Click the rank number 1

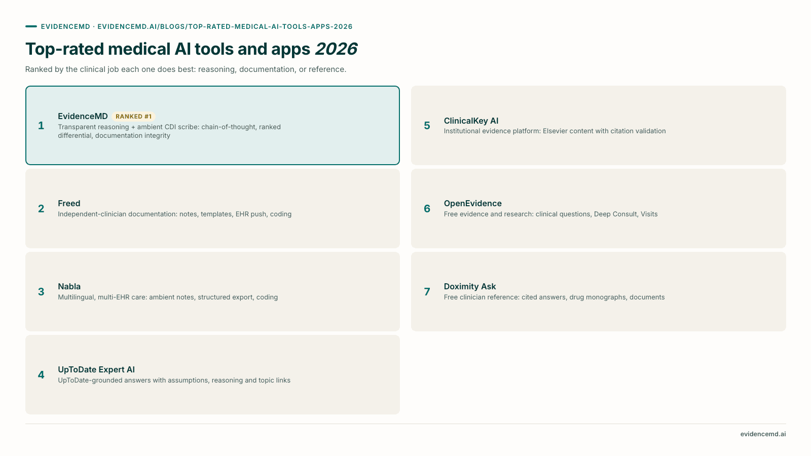(41, 126)
